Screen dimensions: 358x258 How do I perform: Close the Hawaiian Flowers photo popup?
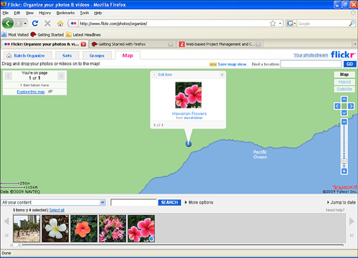(x=222, y=75)
